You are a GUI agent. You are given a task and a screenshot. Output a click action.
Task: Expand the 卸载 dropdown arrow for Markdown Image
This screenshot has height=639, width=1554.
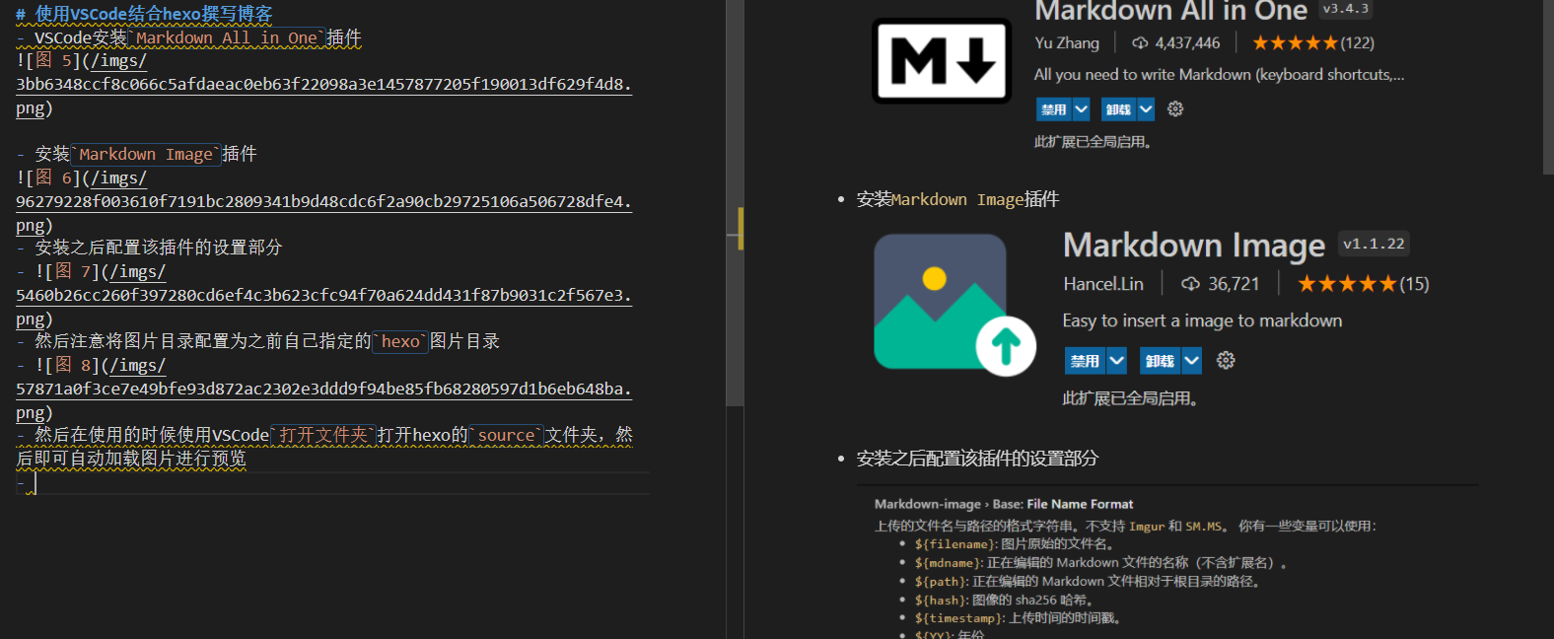pos(1191,361)
